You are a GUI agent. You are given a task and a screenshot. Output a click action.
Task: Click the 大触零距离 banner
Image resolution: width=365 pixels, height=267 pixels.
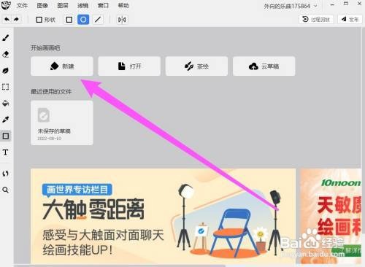pyautogui.click(x=163, y=216)
